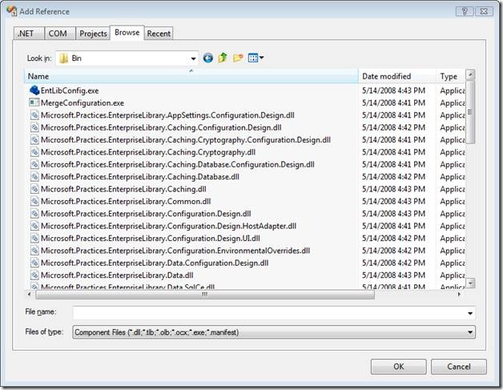
Task: Click the vertical scrollbar down arrow
Action: tap(470, 283)
